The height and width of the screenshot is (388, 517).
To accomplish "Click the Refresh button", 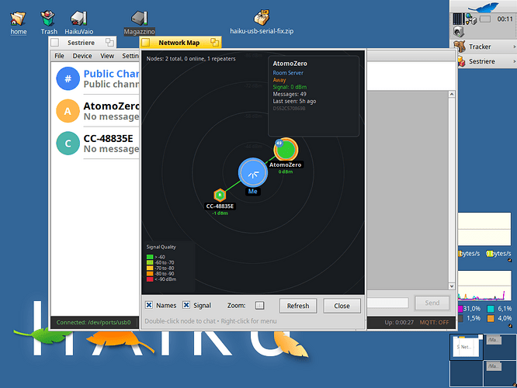I will coord(298,306).
